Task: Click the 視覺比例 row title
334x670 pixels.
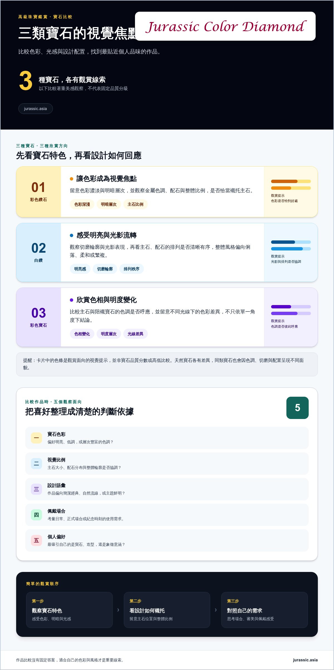Action: [x=57, y=460]
